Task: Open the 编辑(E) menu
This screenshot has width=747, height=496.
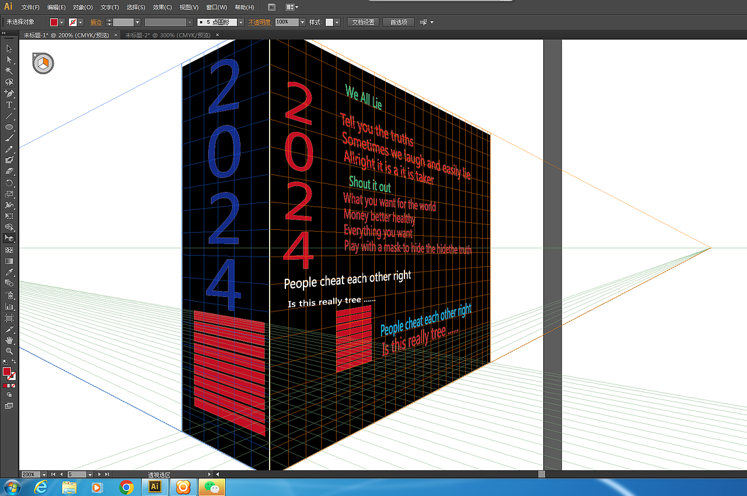Action: tap(57, 7)
